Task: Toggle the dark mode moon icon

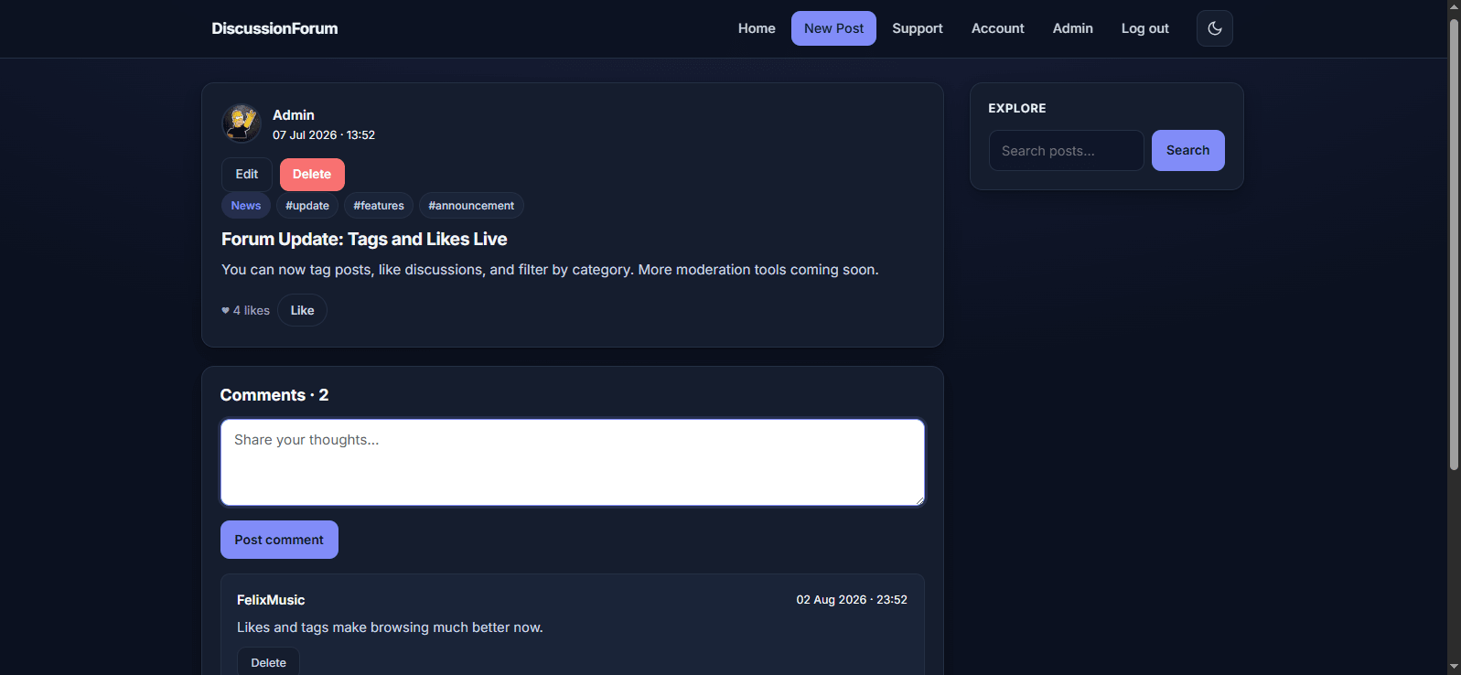Action: click(x=1214, y=28)
